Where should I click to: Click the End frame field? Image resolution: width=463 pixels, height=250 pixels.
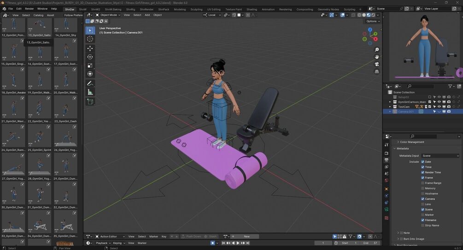[370, 243]
